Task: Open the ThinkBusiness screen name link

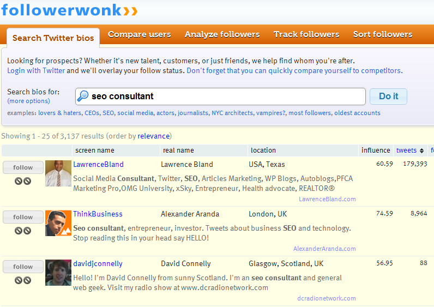Action: [98, 214]
